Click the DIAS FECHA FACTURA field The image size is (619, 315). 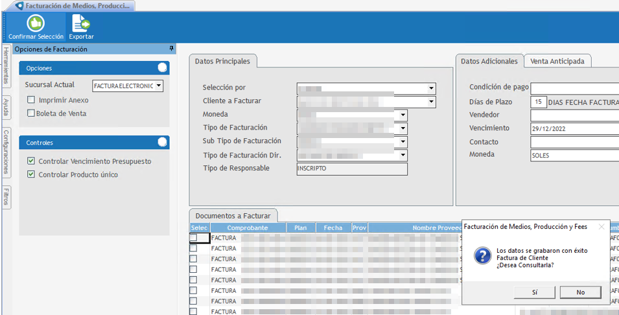click(583, 102)
